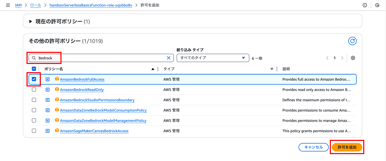Open table preferences gear icon

tap(353, 58)
